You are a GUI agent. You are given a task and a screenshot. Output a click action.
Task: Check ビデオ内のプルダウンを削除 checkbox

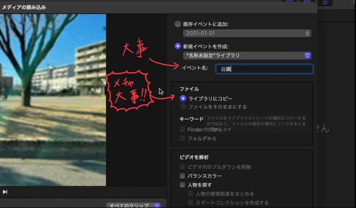(x=182, y=167)
